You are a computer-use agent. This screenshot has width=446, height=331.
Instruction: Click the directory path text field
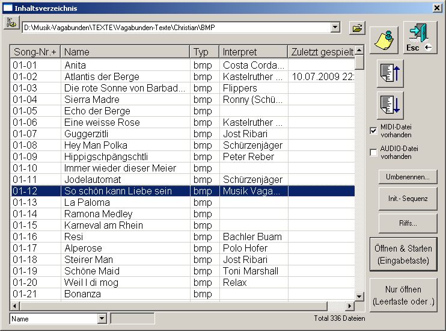(176, 28)
